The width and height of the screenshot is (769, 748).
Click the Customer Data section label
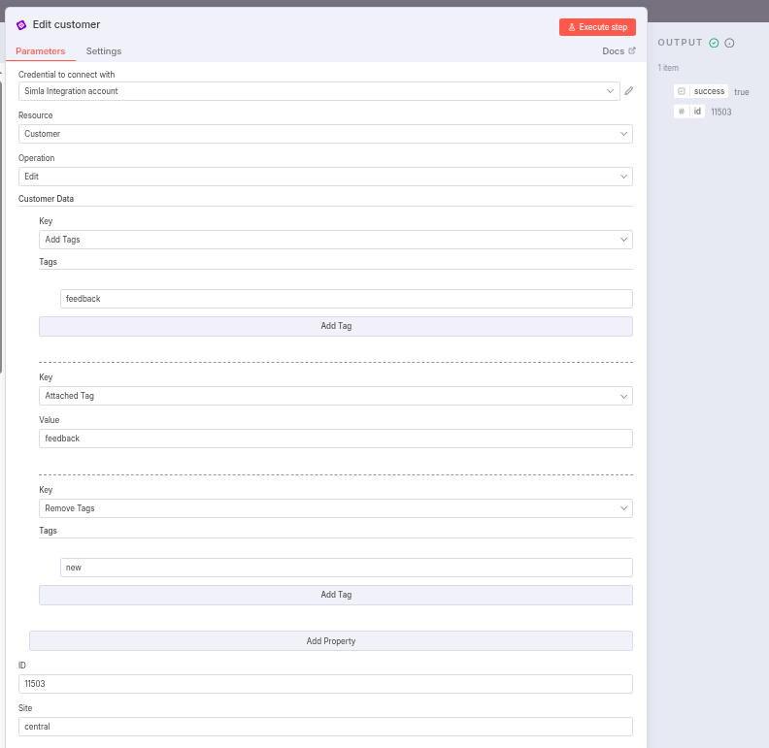click(x=46, y=199)
